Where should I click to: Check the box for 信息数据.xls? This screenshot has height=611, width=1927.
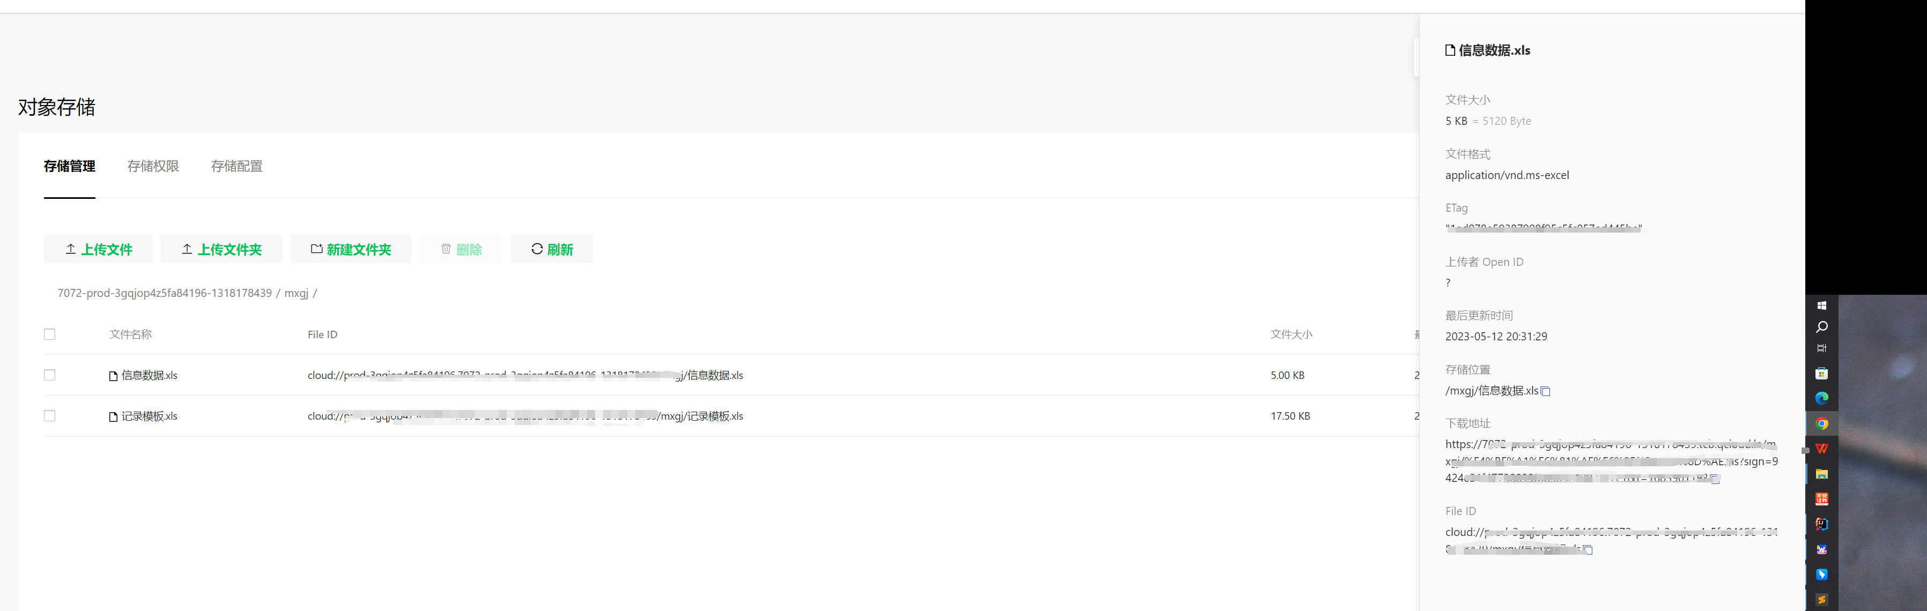[x=49, y=375]
